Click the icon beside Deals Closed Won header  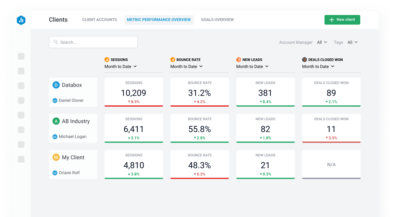point(305,60)
